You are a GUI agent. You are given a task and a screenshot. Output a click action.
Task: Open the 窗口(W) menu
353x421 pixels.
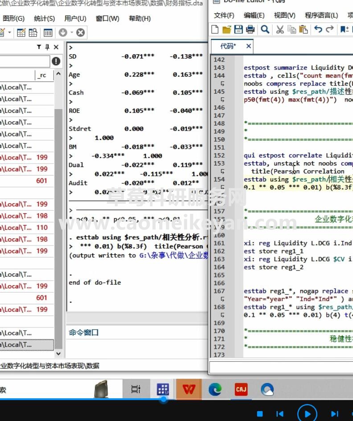[107, 19]
